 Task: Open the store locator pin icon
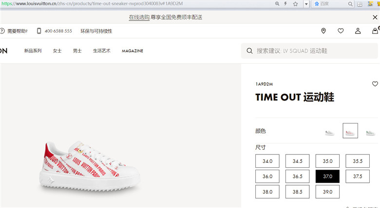323,31
